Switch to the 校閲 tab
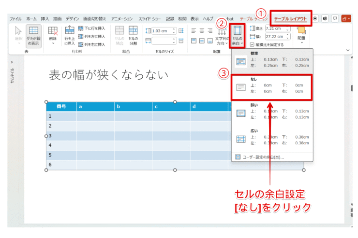358x238 pixels. click(x=182, y=19)
